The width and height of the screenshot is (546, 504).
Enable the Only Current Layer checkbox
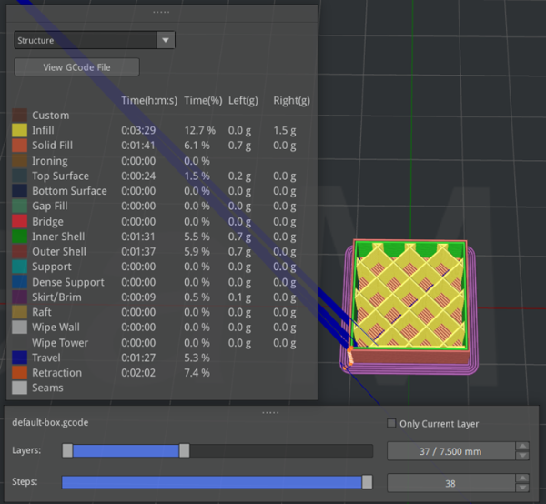[x=391, y=424]
